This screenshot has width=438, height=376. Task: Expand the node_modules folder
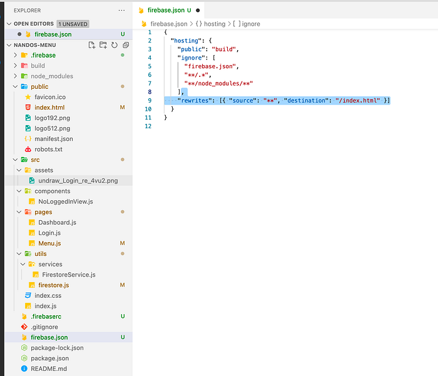pyautogui.click(x=16, y=76)
